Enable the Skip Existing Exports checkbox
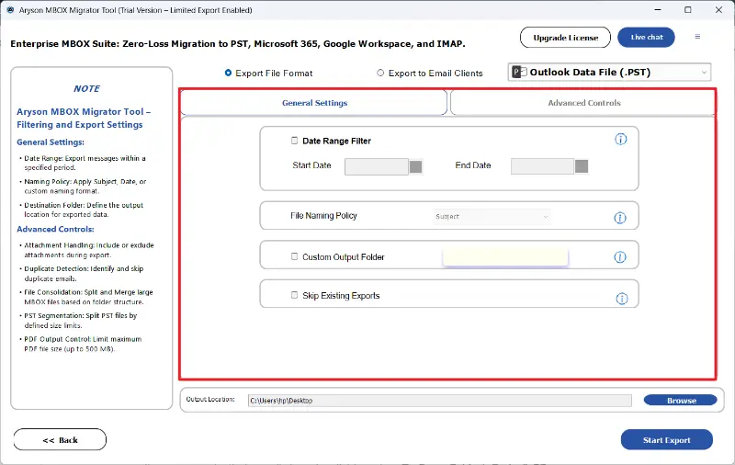This screenshot has height=465, width=735. [294, 295]
